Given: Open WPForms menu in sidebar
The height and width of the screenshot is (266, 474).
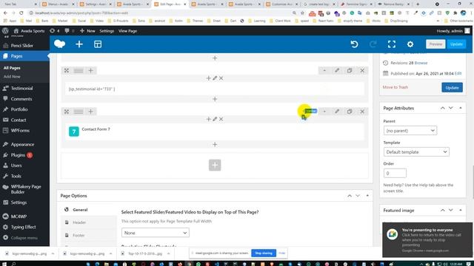Looking at the screenshot, I should click(24, 130).
